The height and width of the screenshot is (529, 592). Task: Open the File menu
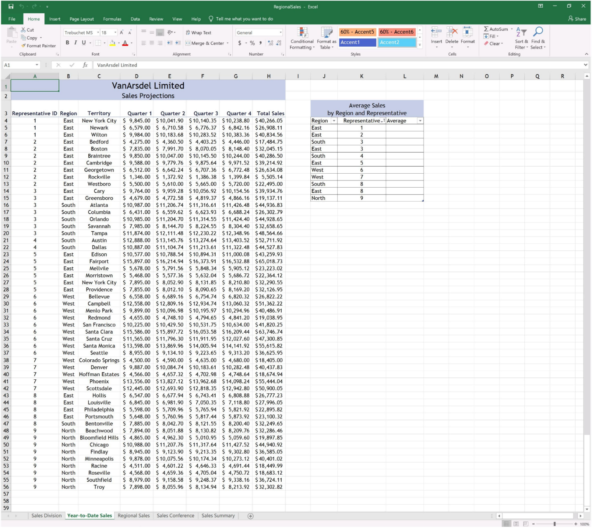[x=12, y=19]
